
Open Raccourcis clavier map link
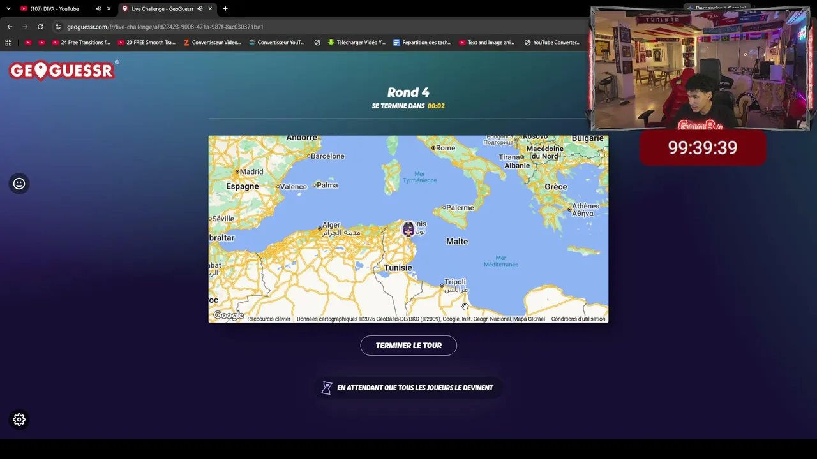tap(269, 319)
